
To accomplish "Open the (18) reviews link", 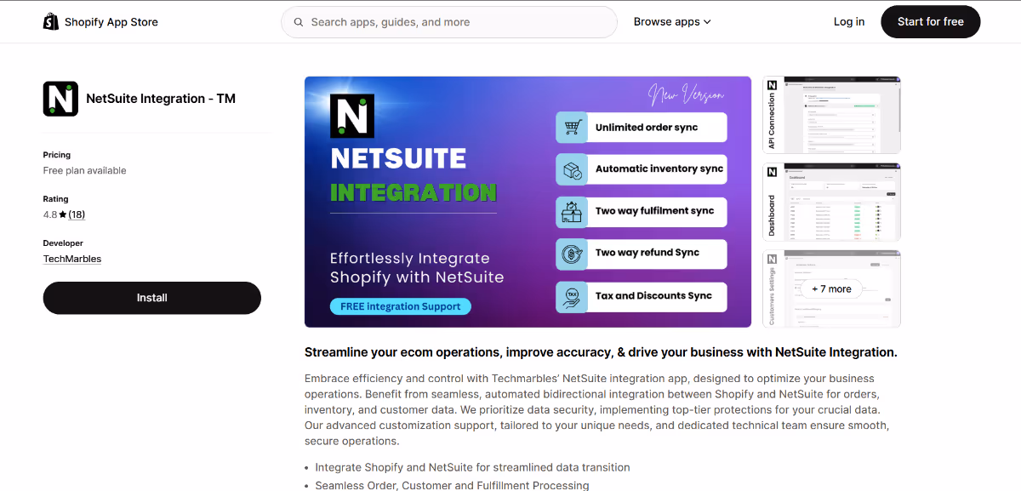I will click(77, 214).
